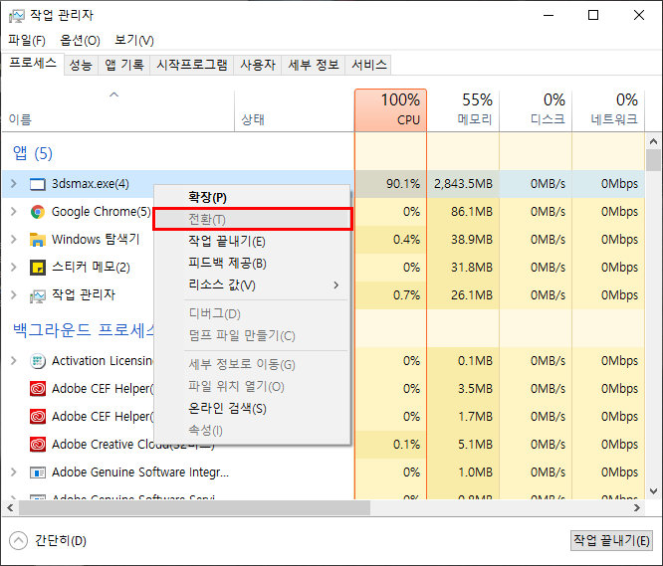This screenshot has width=663, height=566.
Task: Choose 작업 끝내기(E) in the context menu
Action: coord(252,241)
